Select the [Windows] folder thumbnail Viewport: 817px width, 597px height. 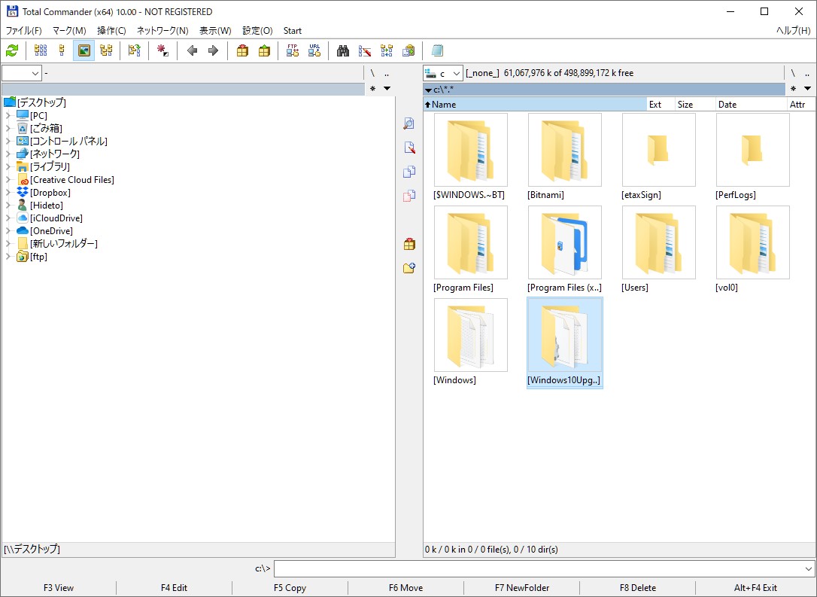pos(470,335)
